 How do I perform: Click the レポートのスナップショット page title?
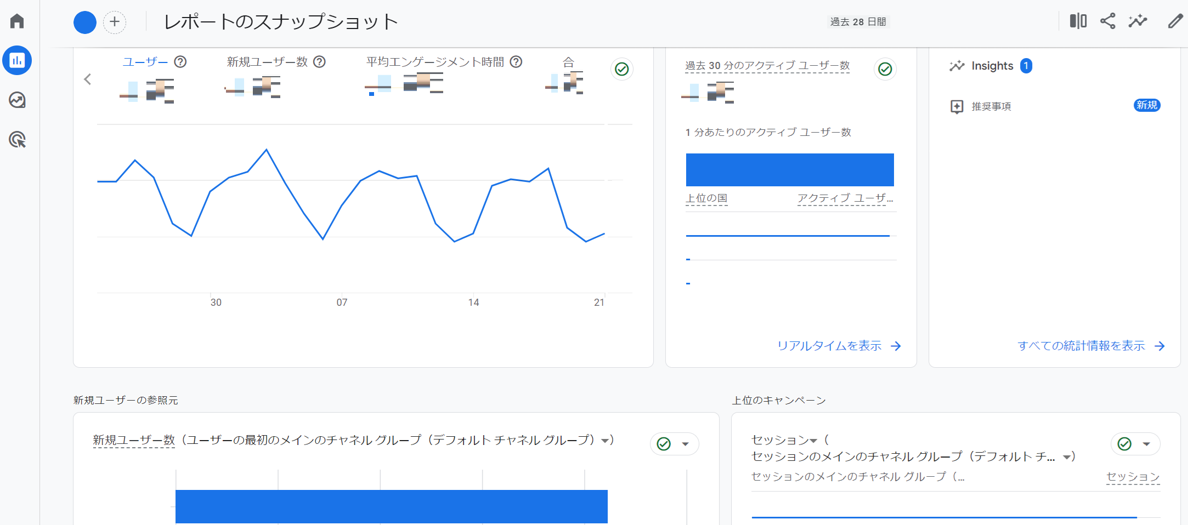click(x=281, y=22)
